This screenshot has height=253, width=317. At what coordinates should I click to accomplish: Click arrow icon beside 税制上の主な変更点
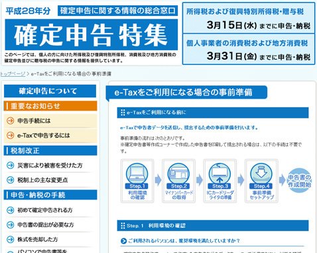(10, 180)
